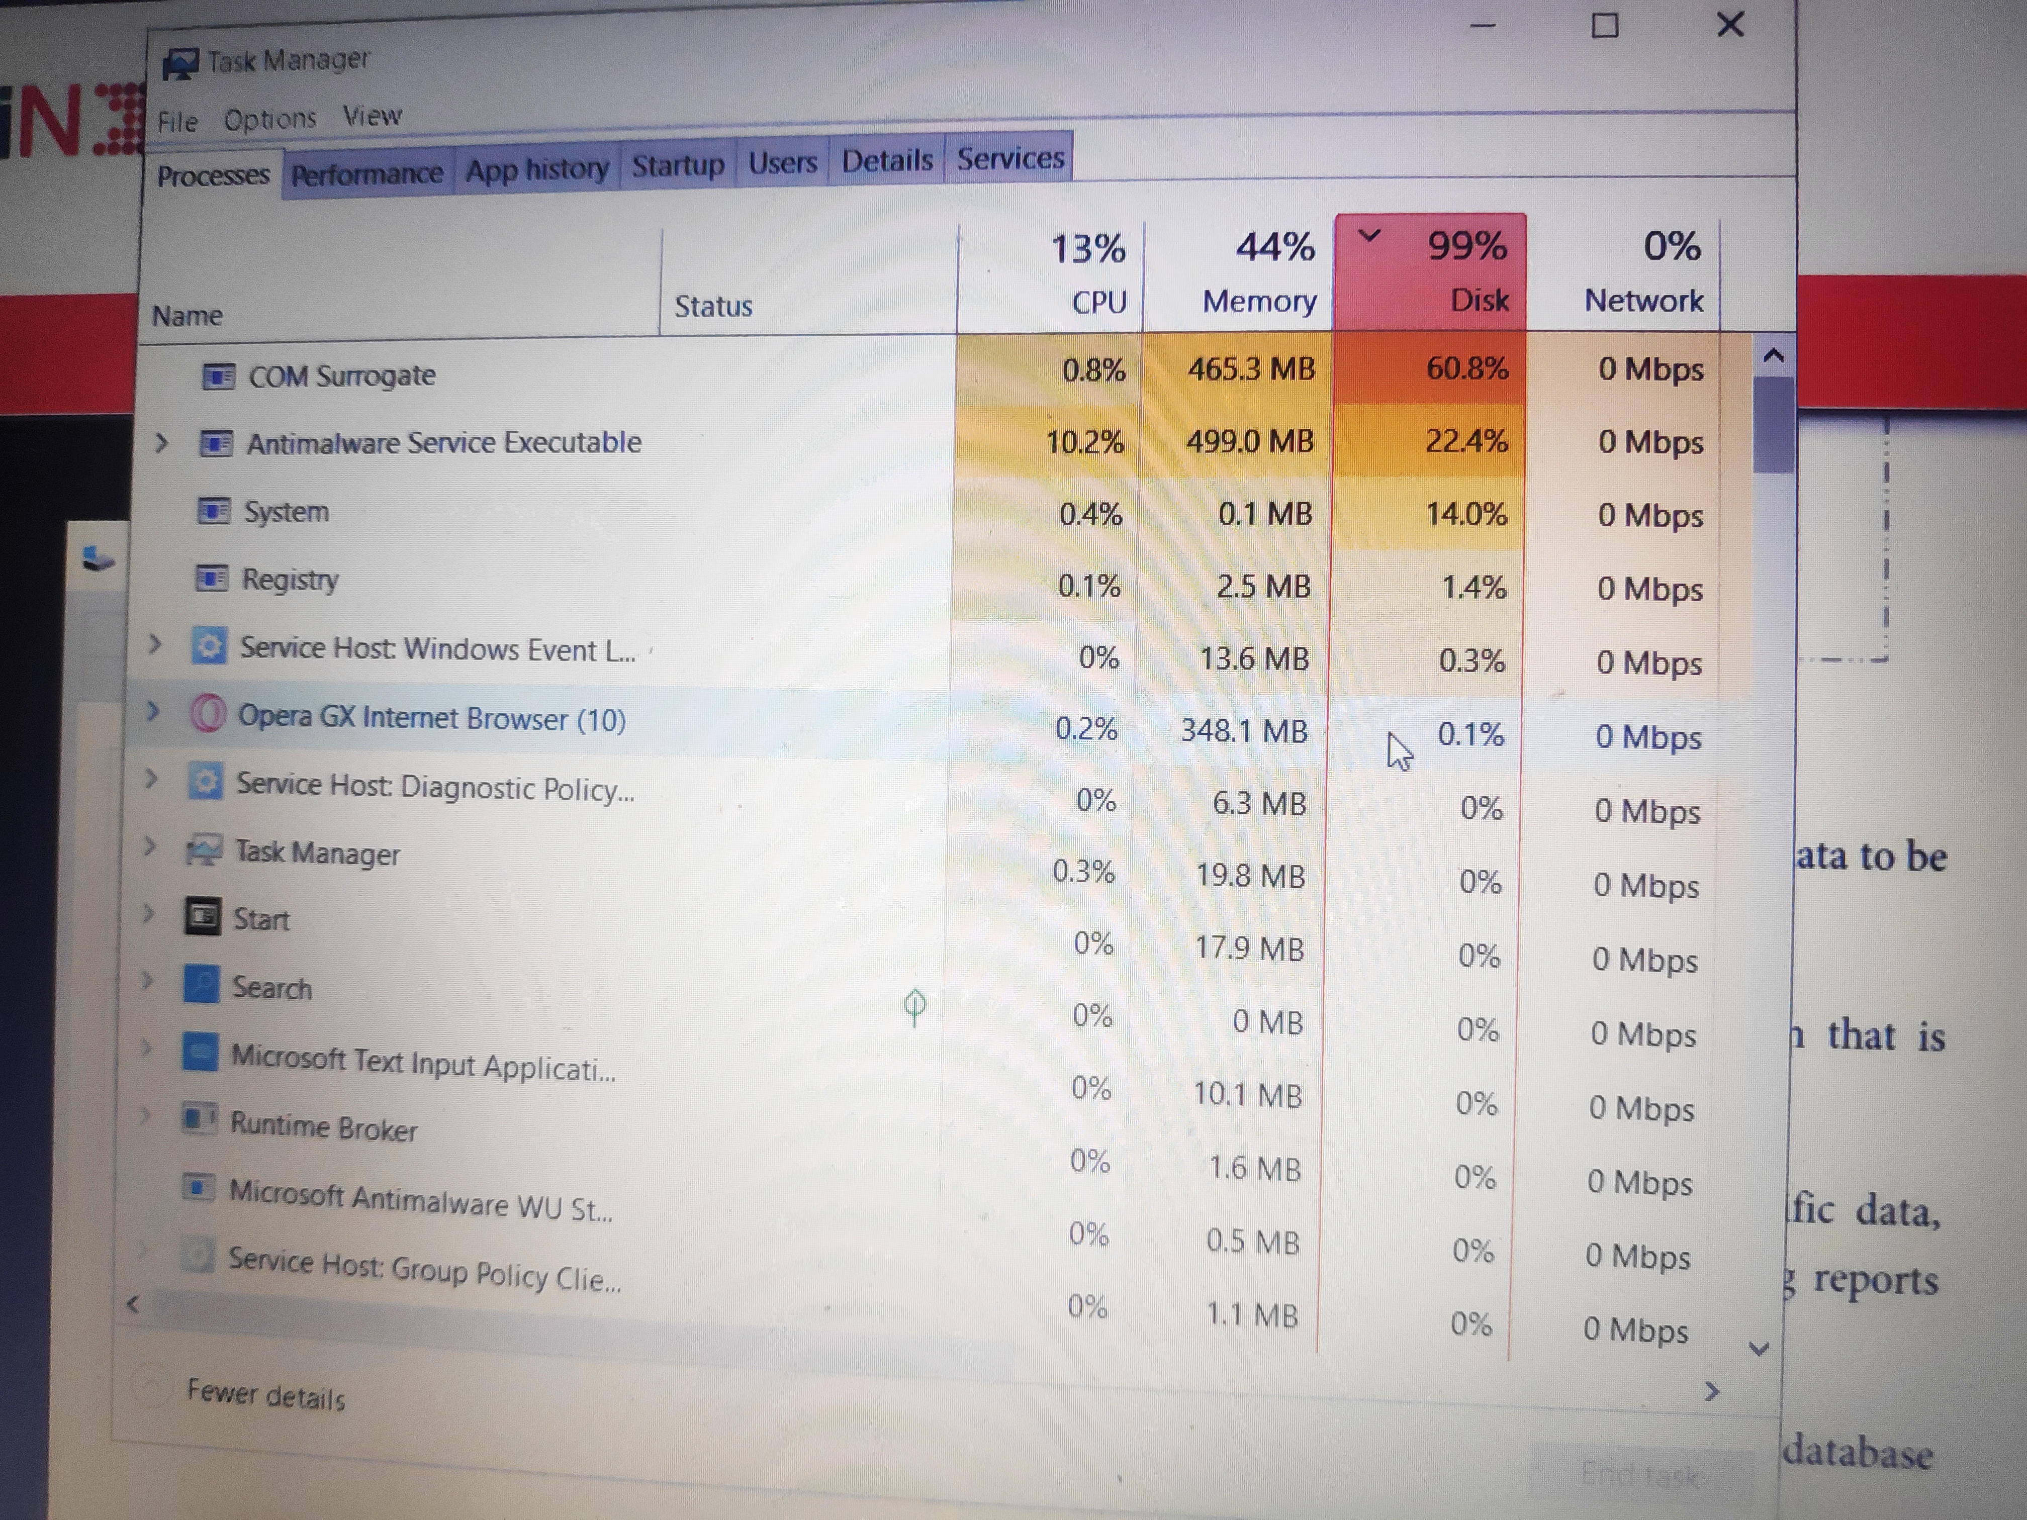Switch to the App history tab

[x=537, y=169]
